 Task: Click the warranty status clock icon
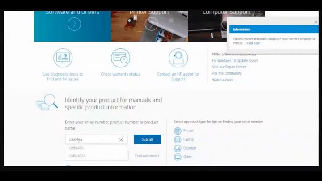tap(121, 58)
